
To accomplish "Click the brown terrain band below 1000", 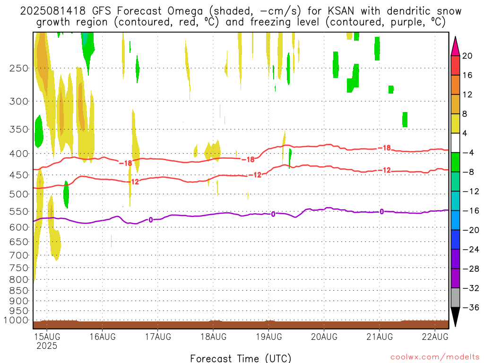I will coord(241,325).
